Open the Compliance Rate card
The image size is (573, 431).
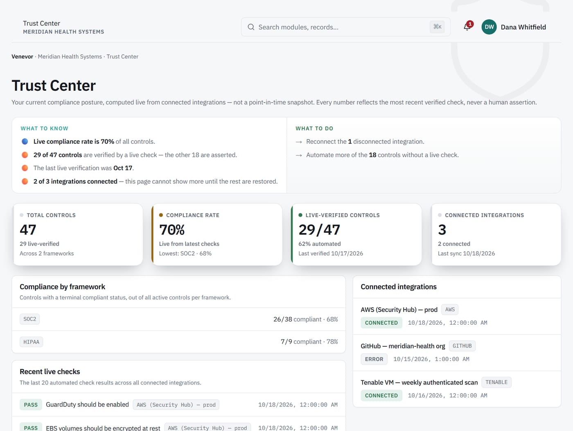[x=217, y=235]
